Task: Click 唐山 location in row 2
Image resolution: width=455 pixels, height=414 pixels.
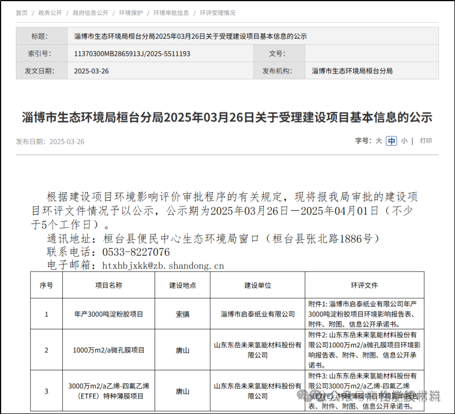Action: 182,350
